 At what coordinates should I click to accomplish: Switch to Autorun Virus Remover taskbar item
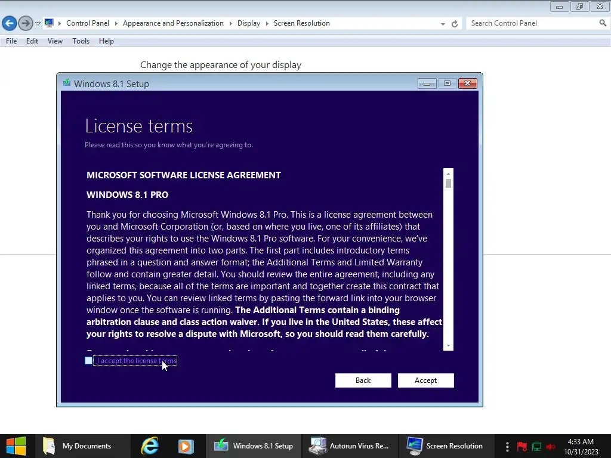click(350, 446)
